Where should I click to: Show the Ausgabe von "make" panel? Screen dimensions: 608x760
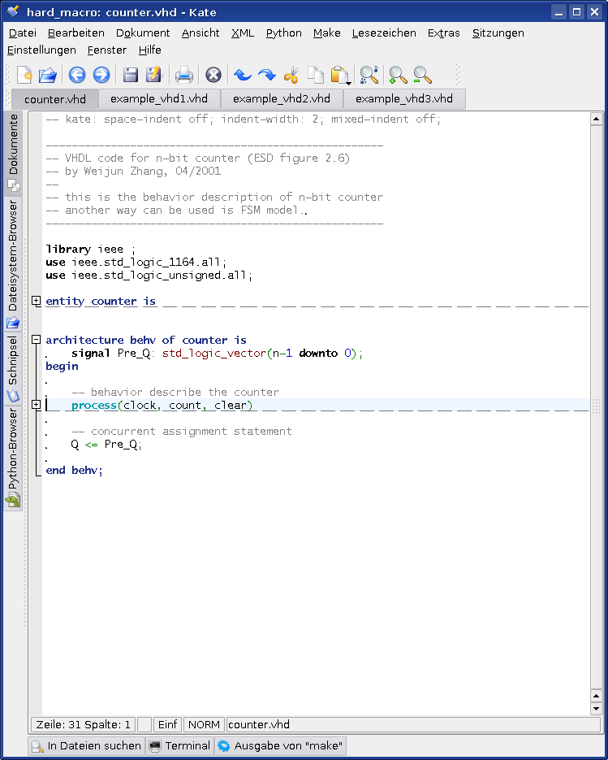(x=281, y=745)
